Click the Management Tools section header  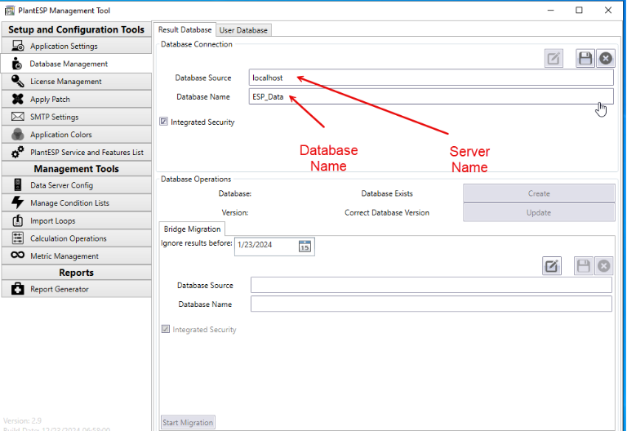(76, 169)
